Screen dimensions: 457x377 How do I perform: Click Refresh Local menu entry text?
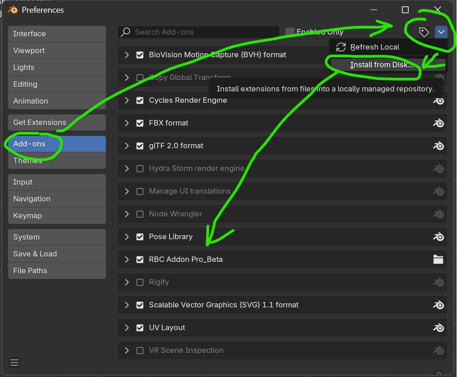[375, 47]
